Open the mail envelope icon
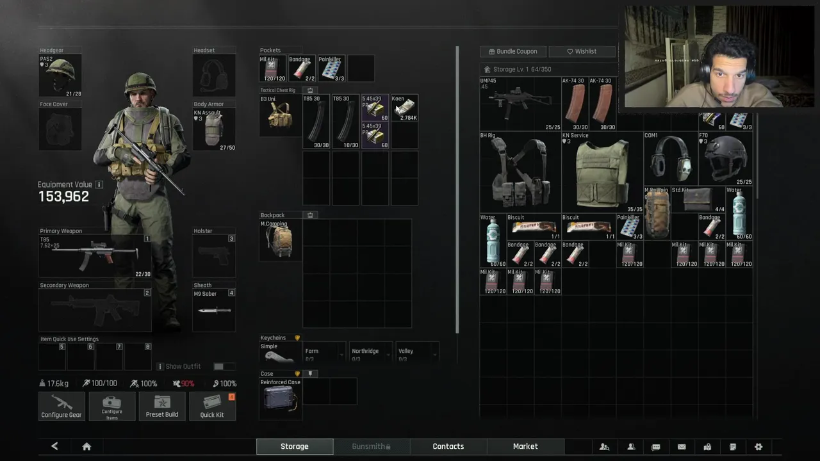 pyautogui.click(x=682, y=447)
